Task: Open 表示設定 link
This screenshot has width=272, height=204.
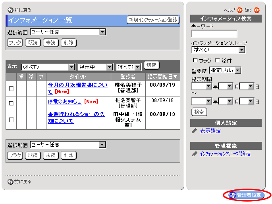Action: 210,131
